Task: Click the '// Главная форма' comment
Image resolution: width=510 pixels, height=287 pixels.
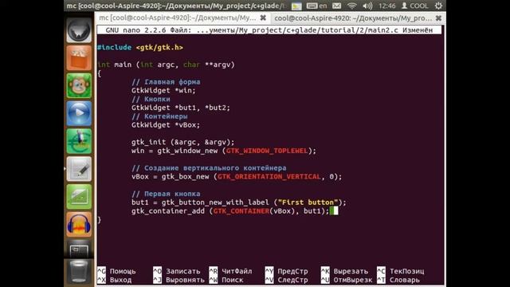Action: coord(166,82)
